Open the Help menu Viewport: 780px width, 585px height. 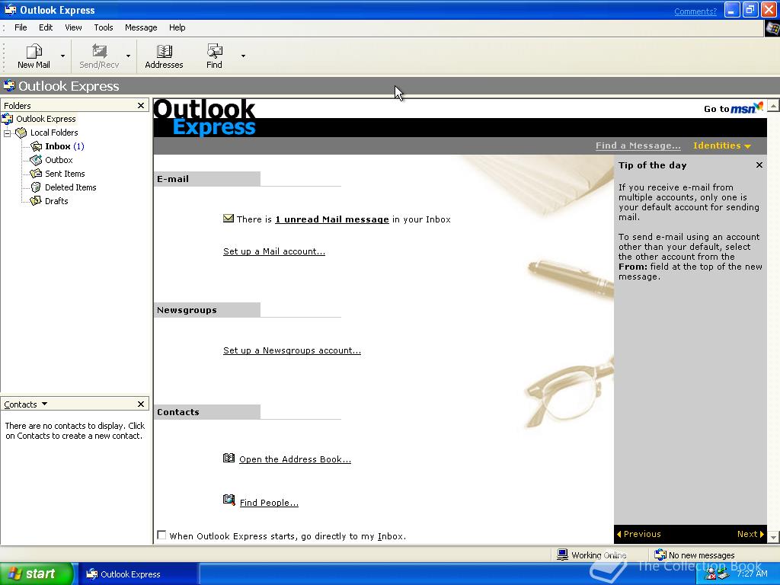click(x=177, y=27)
